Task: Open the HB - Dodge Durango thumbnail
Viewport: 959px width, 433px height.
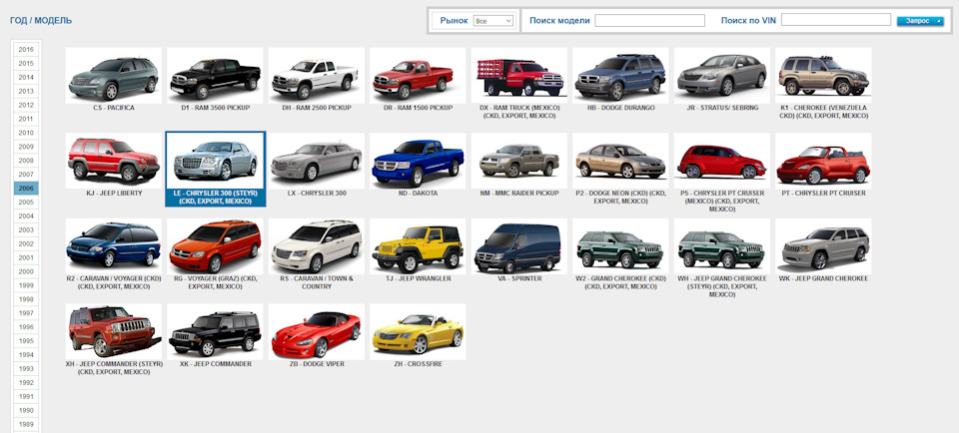Action: click(620, 76)
